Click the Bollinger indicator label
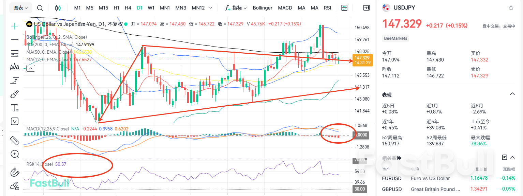The image size is (523, 196). tap(263, 7)
